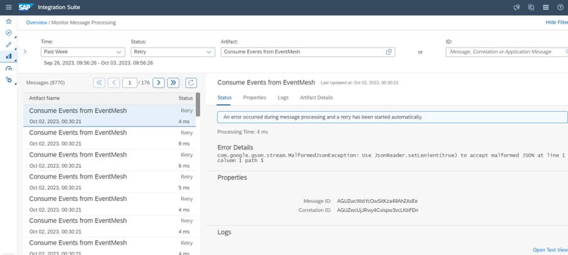This screenshot has height=255, width=568.
Task: Click the Hide Filter link
Action: 557,23
